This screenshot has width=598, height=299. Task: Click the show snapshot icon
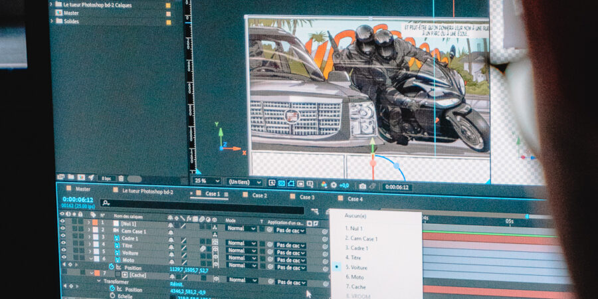[x=373, y=187]
